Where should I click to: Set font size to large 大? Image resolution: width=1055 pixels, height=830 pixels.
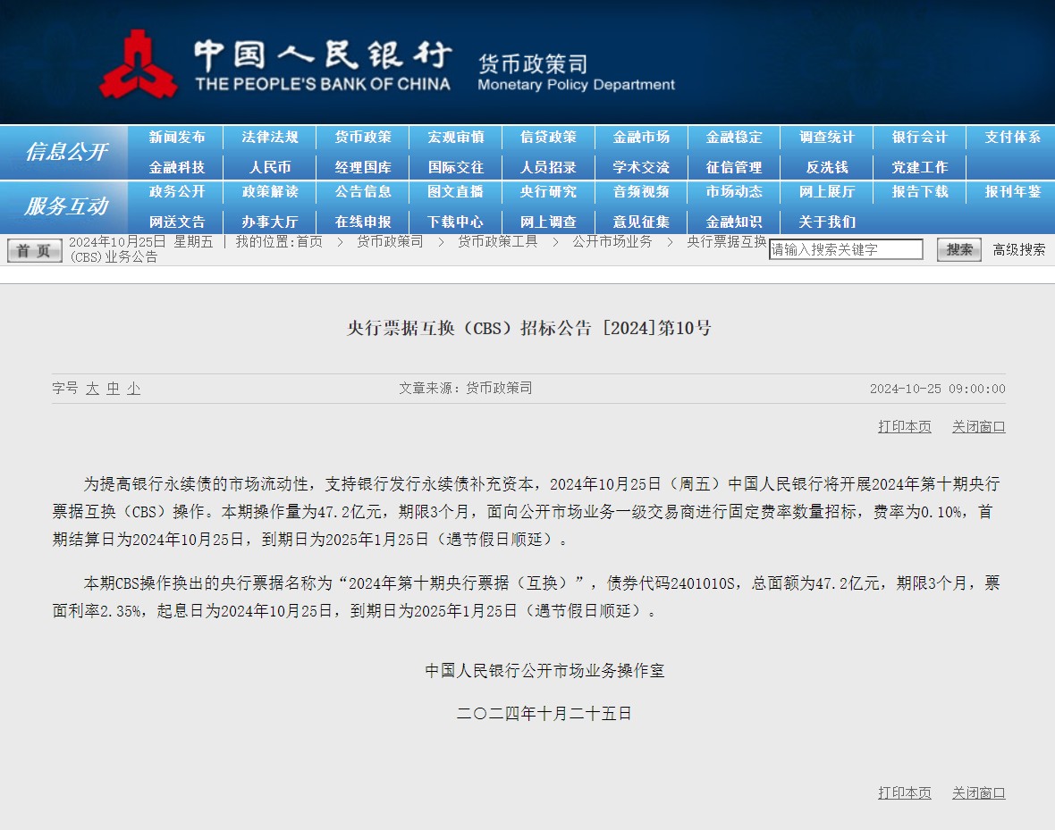tap(92, 389)
